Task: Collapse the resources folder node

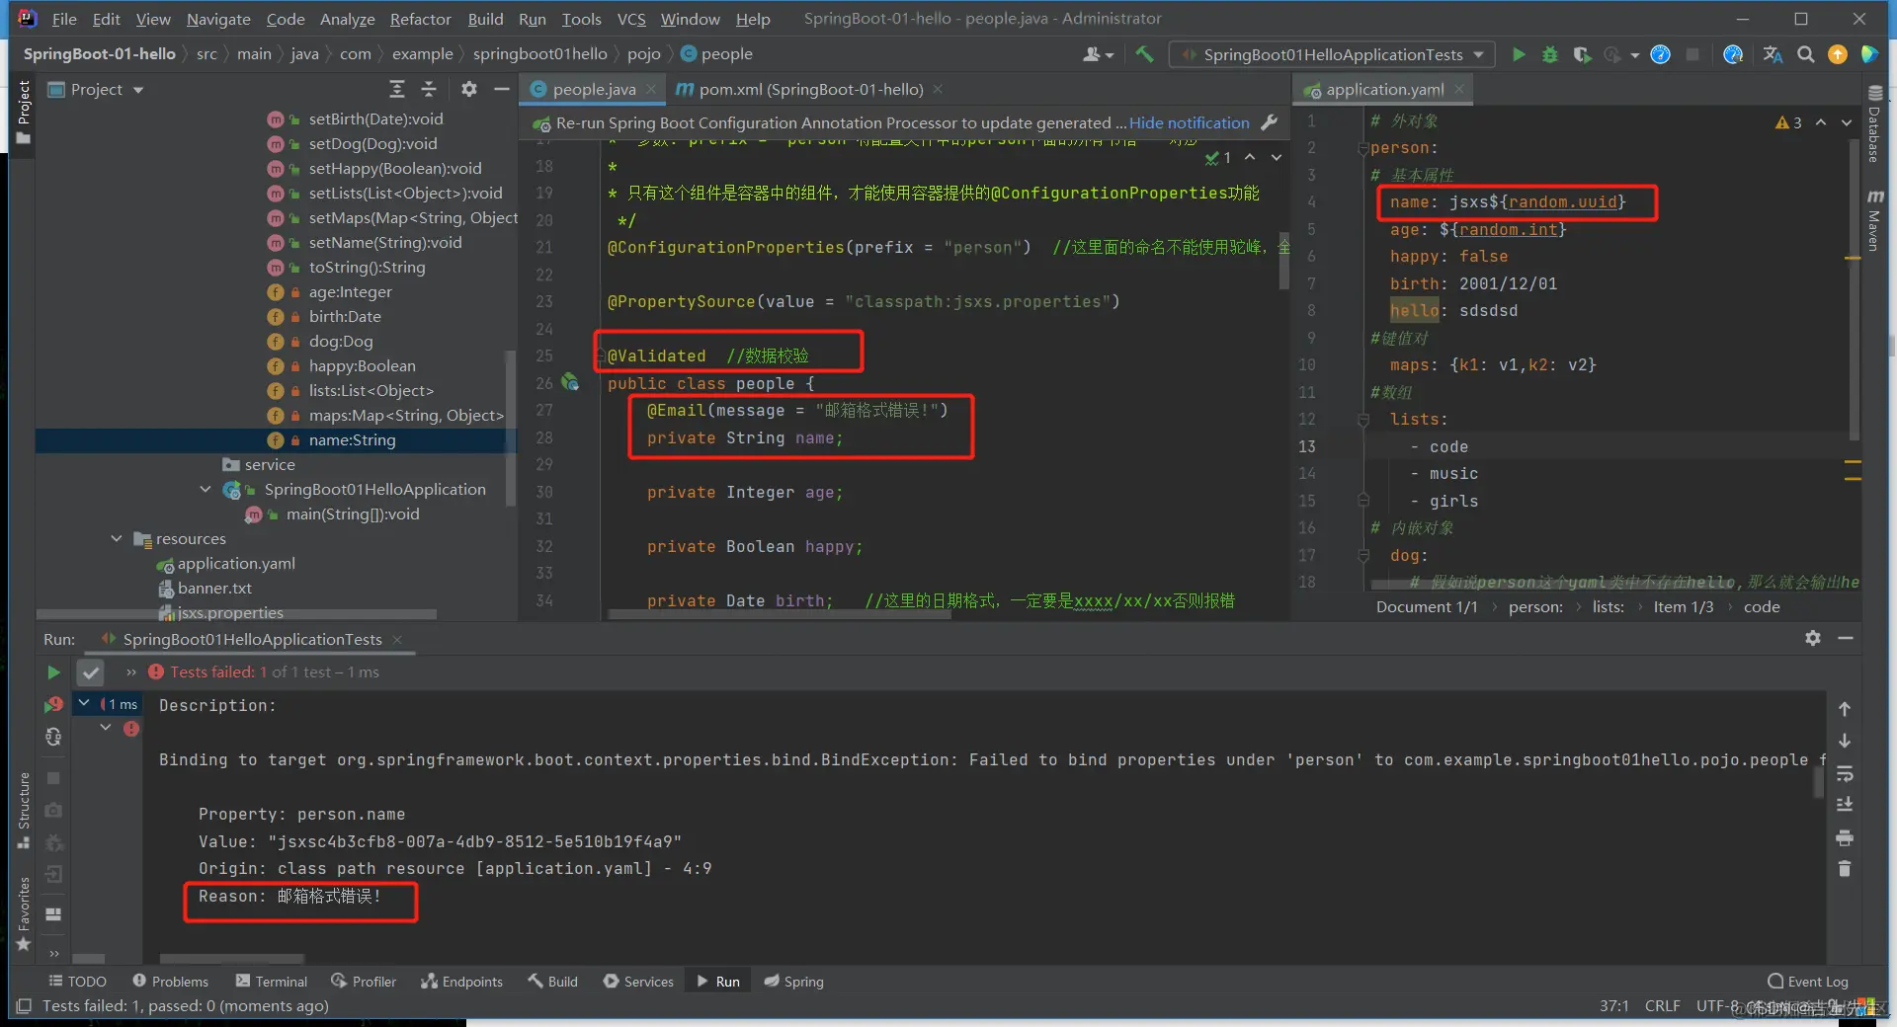Action: 117,538
